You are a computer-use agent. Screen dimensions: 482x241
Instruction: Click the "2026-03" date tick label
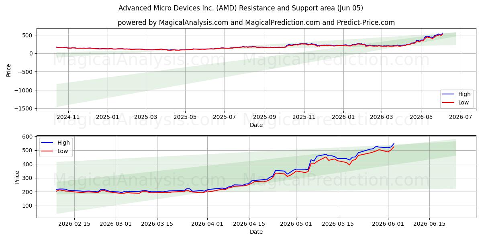click(x=382, y=117)
